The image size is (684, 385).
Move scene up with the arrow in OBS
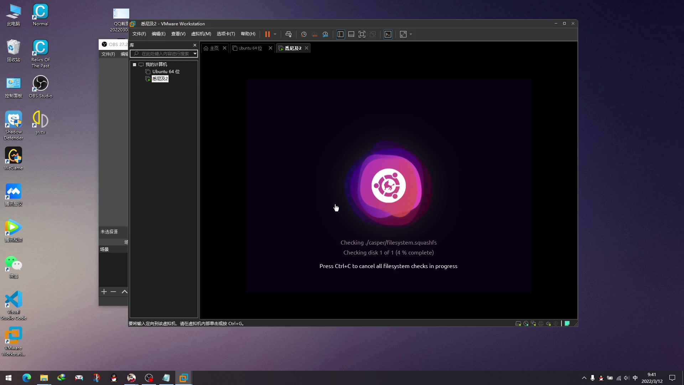coord(124,292)
